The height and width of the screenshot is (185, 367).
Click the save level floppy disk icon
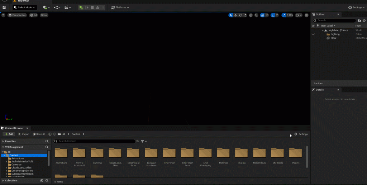tap(4, 8)
